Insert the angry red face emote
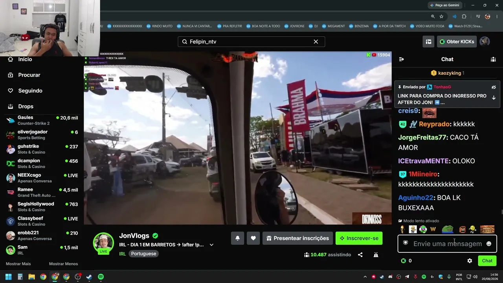 coord(463,229)
